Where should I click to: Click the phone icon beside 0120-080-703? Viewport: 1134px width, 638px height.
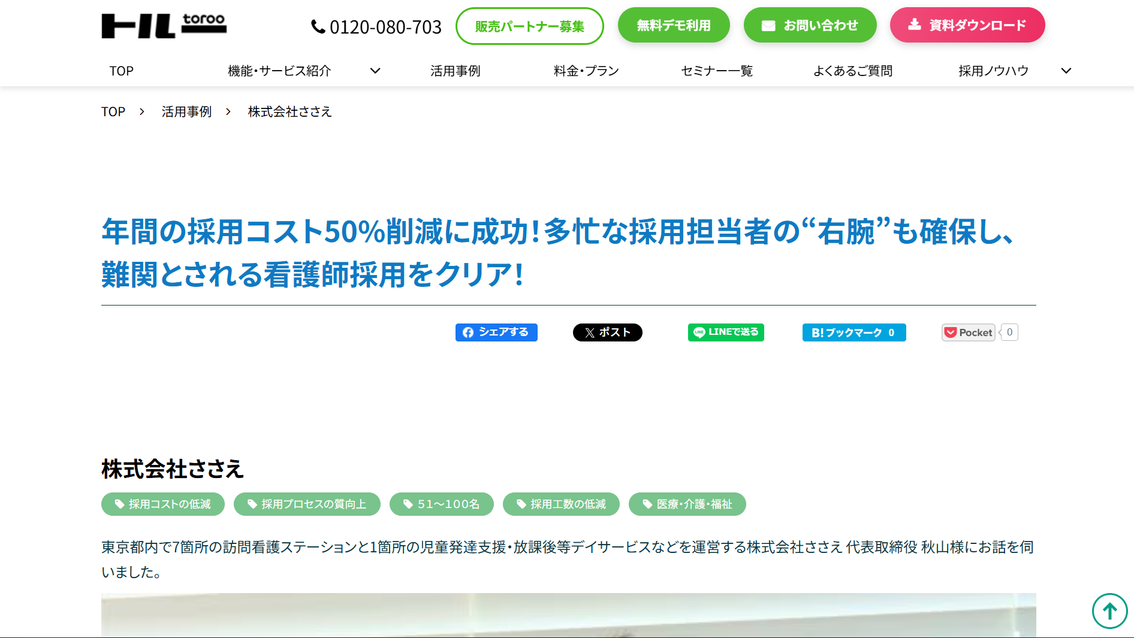point(317,26)
